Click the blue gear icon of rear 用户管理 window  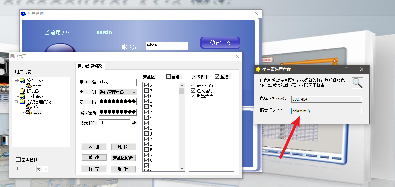pyautogui.click(x=23, y=14)
